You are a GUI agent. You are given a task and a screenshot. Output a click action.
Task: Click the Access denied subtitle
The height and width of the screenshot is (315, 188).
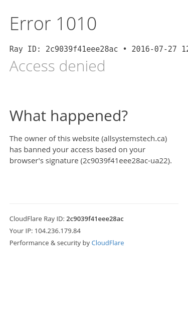(x=57, y=66)
